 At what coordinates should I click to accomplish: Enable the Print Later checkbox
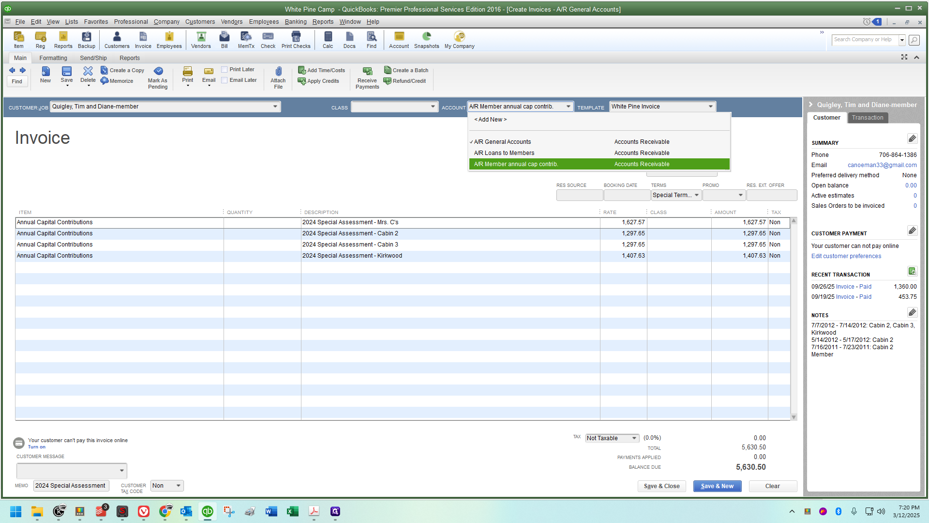tap(225, 70)
